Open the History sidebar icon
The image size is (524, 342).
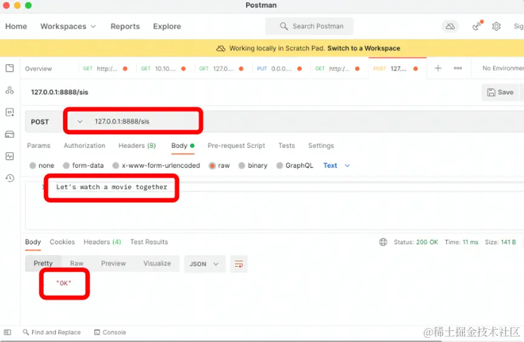(10, 178)
